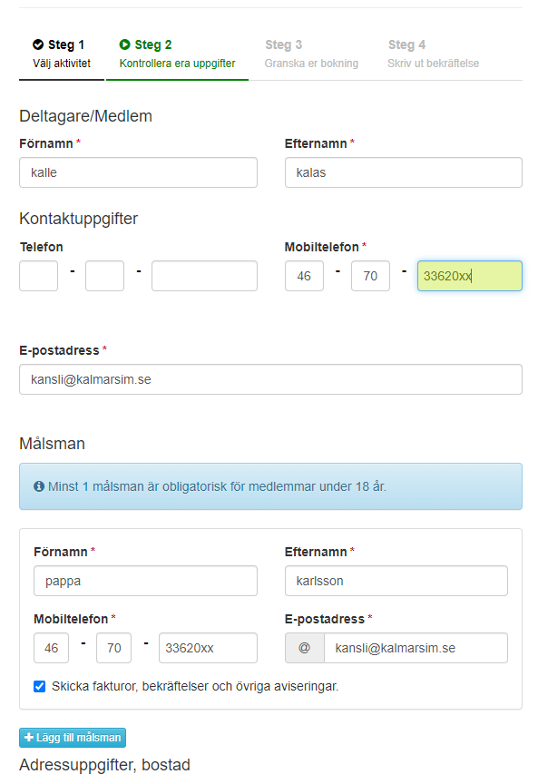Click the plus icon on Lägg till målsman
Viewport: 538px width, 784px height.
coord(29,738)
